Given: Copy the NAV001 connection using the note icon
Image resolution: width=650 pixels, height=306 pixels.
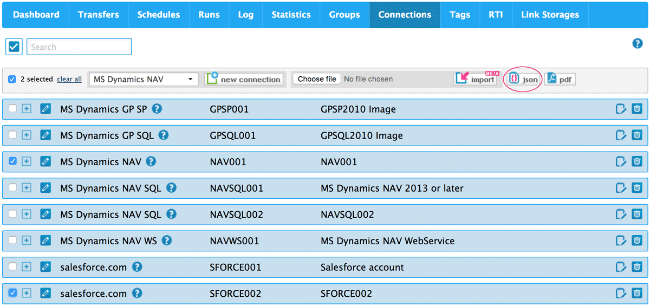Looking at the screenshot, I should (x=621, y=161).
